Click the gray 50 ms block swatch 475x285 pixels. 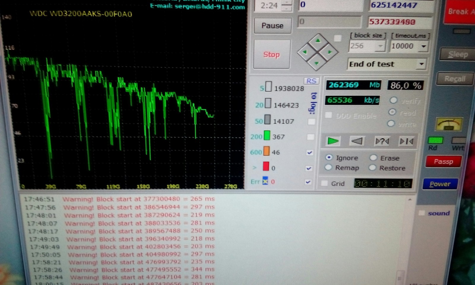267,119
